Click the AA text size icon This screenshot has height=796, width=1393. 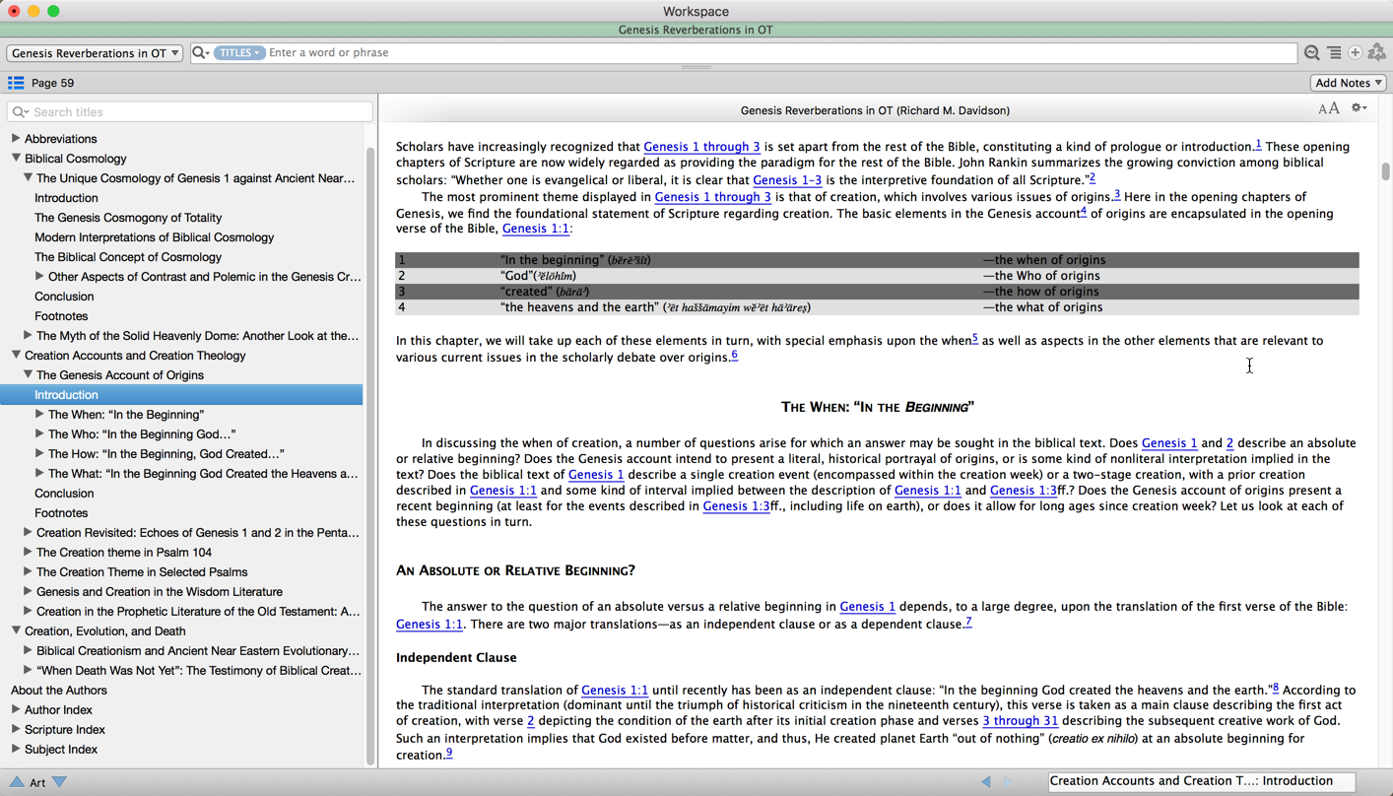(x=1329, y=108)
